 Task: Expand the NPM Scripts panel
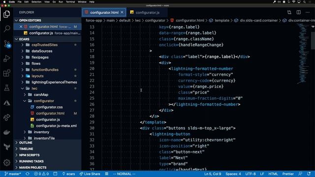pos(47,155)
